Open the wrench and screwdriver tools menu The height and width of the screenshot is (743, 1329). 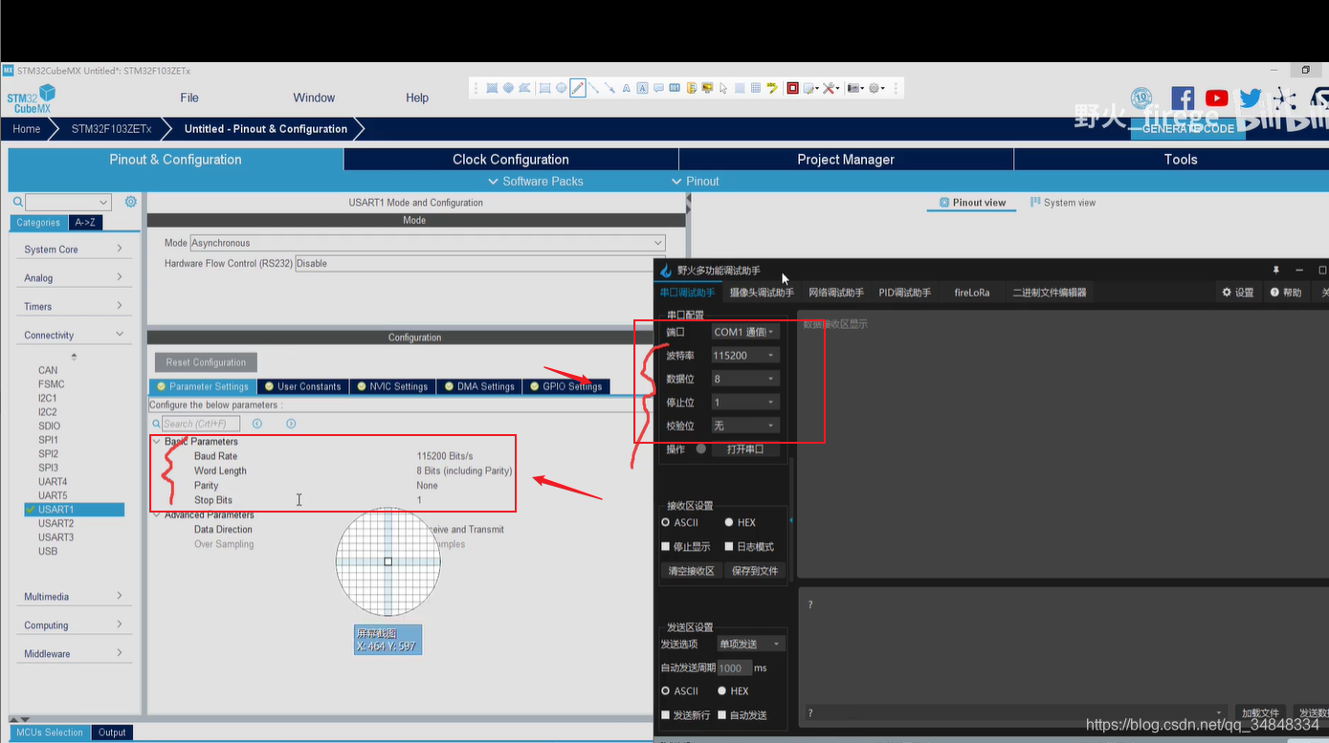[831, 88]
